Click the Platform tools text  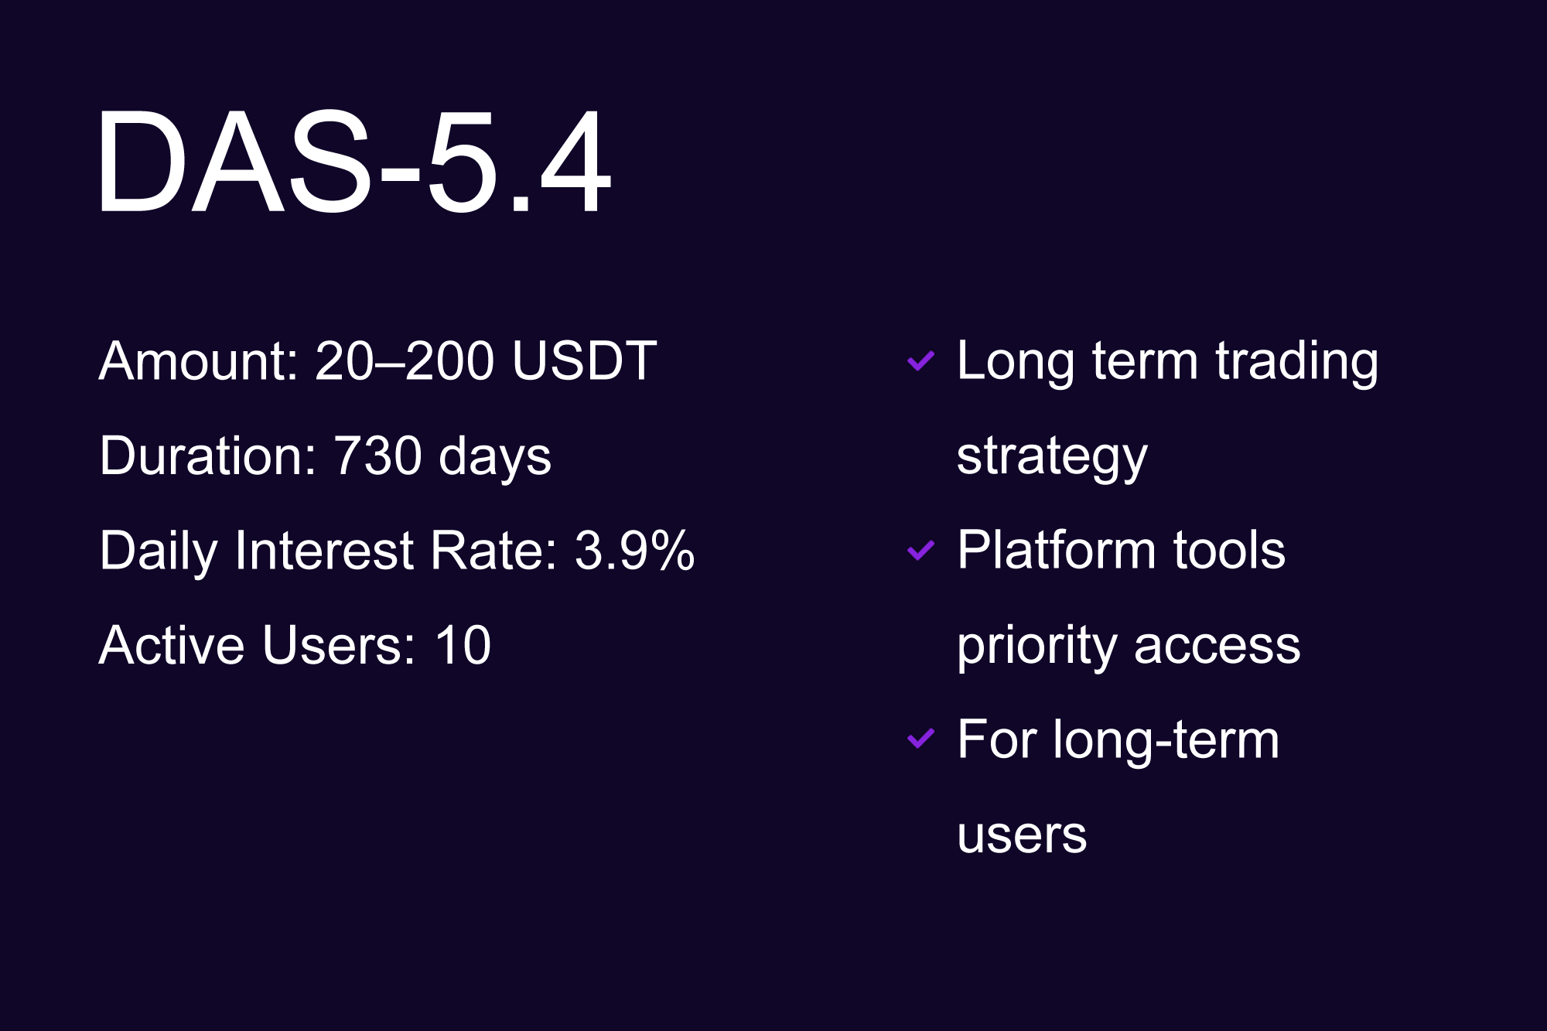pyautogui.click(x=1121, y=551)
